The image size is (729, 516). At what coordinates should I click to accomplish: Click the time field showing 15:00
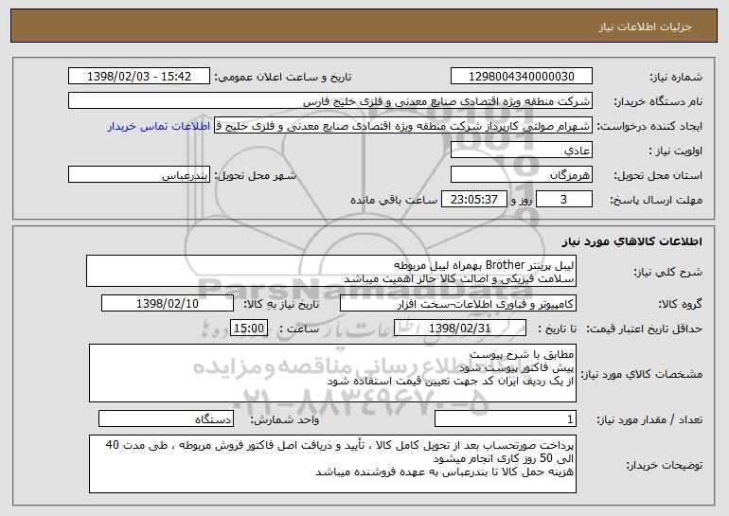coord(249,329)
